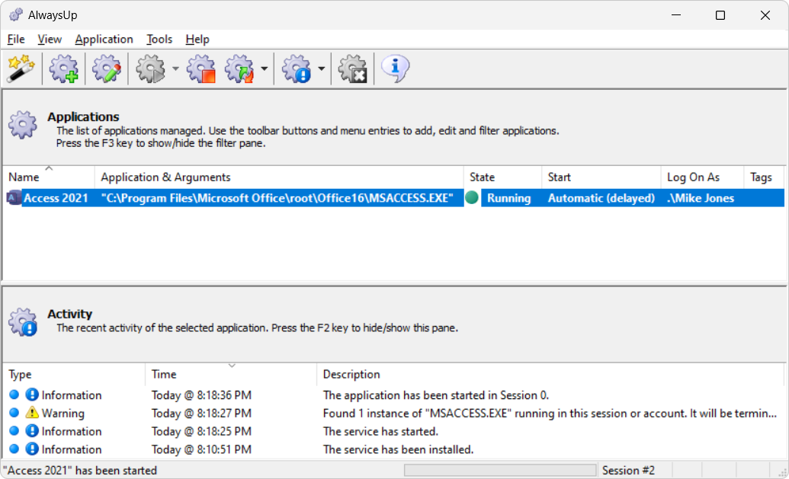Click the Access icon beside Access 2021
The width and height of the screenshot is (789, 479).
coord(13,198)
